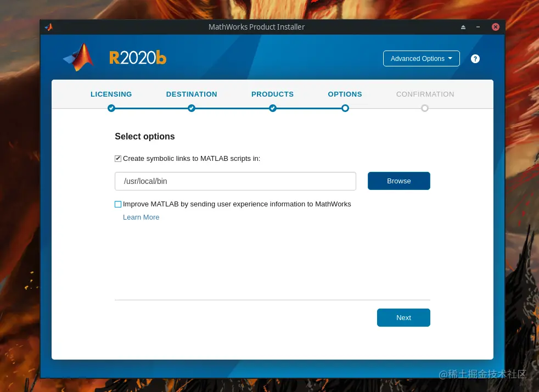The width and height of the screenshot is (539, 392).
Task: Click the Browse button
Action: [398, 181]
